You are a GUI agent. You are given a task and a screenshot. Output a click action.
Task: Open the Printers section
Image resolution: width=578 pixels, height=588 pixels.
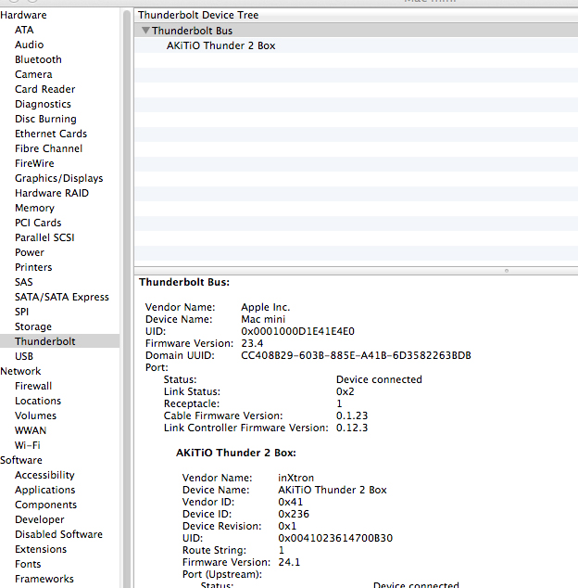33,267
